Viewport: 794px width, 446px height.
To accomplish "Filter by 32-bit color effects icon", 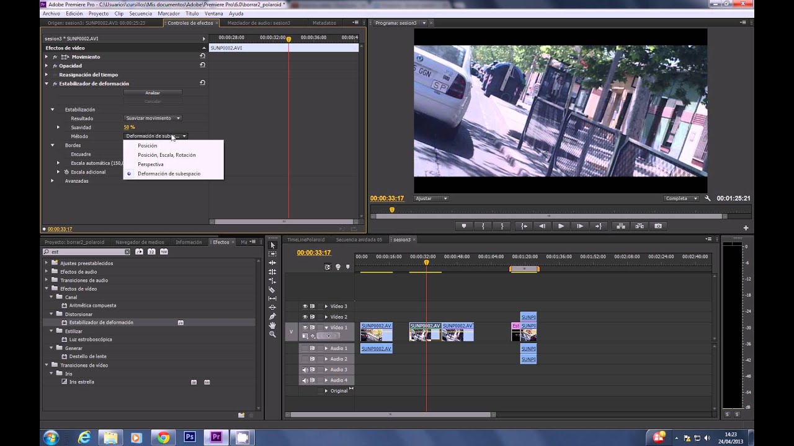I will 151,251.
